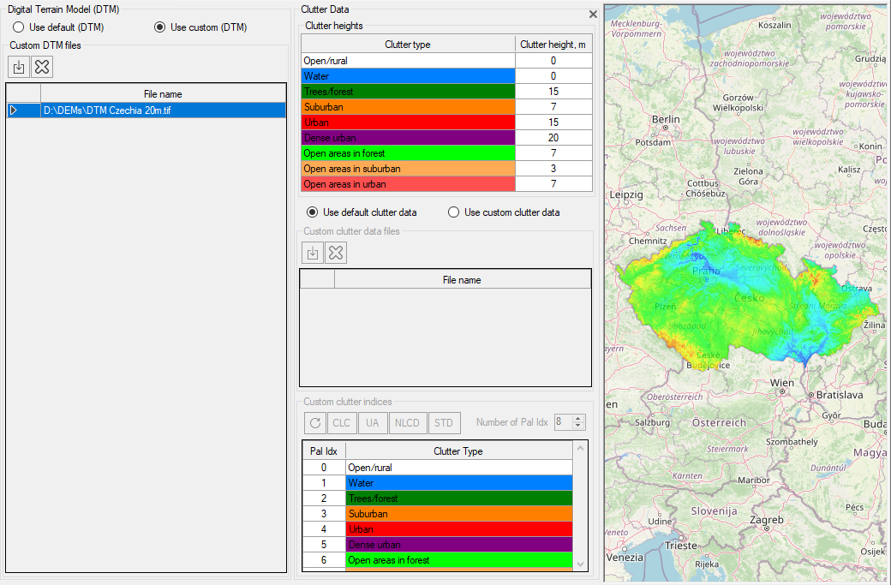This screenshot has height=585, width=891.
Task: Click the Urban clutter type color cell
Action: coord(408,122)
